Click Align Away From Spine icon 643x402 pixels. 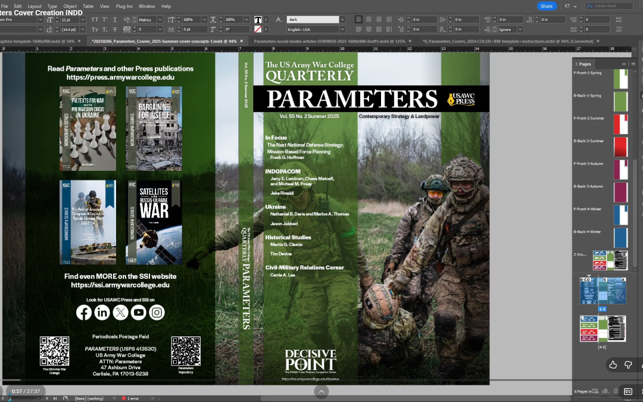click(x=389, y=29)
